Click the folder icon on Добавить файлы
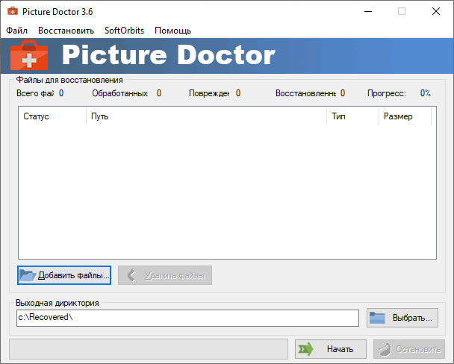The width and height of the screenshot is (454, 364). (x=28, y=275)
